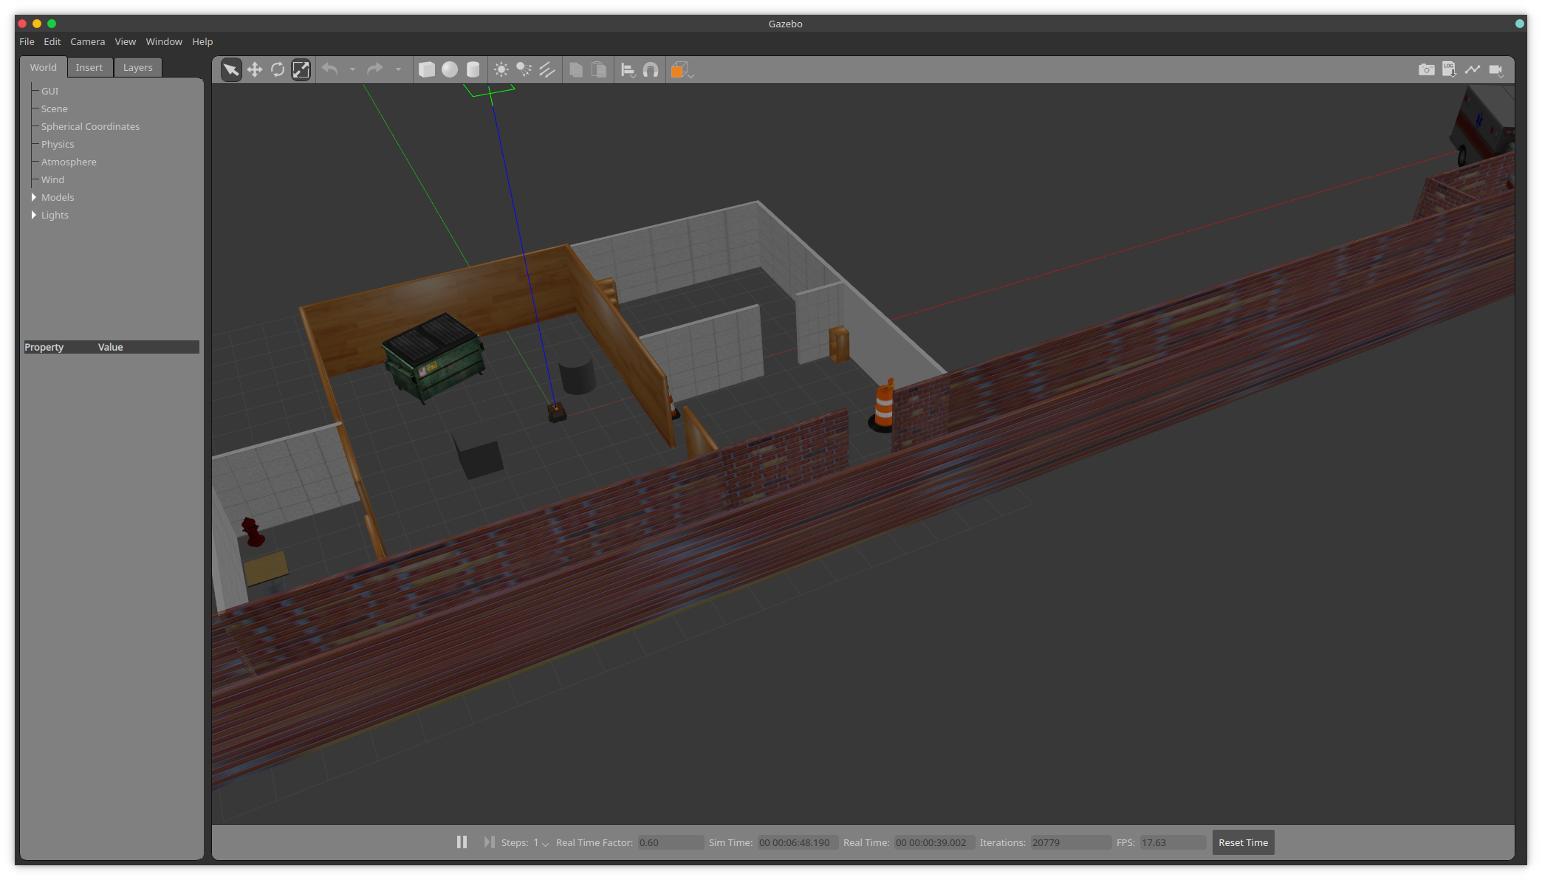Viewport: 1542px width, 880px height.
Task: Expand the Models tree item
Action: (32, 197)
